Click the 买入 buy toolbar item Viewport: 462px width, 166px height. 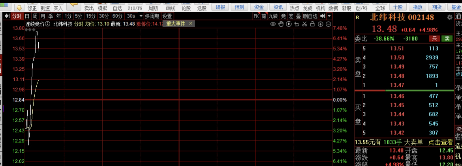pyautogui.click(x=58, y=8)
